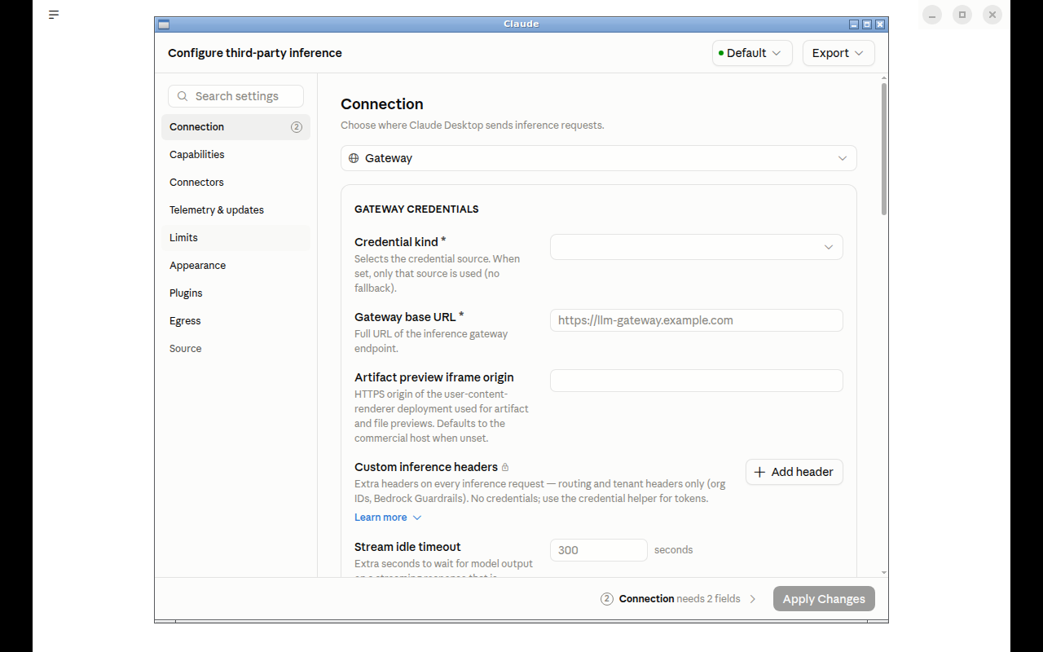Minimize the outer desktop window

932,15
